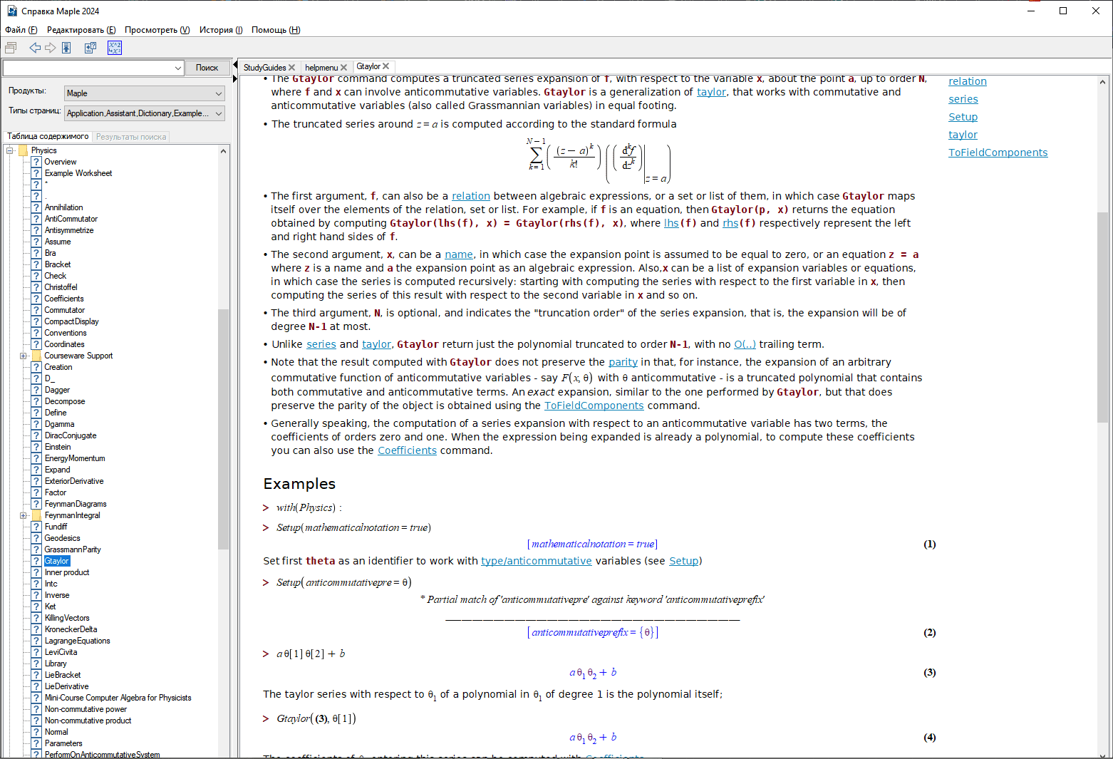
Task: Click the folder icon beside Courseware Support
Action: pyautogui.click(x=36, y=356)
